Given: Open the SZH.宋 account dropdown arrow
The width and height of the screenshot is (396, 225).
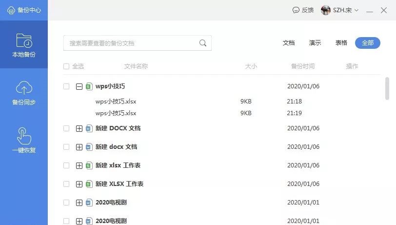Looking at the screenshot, I should pyautogui.click(x=356, y=10).
